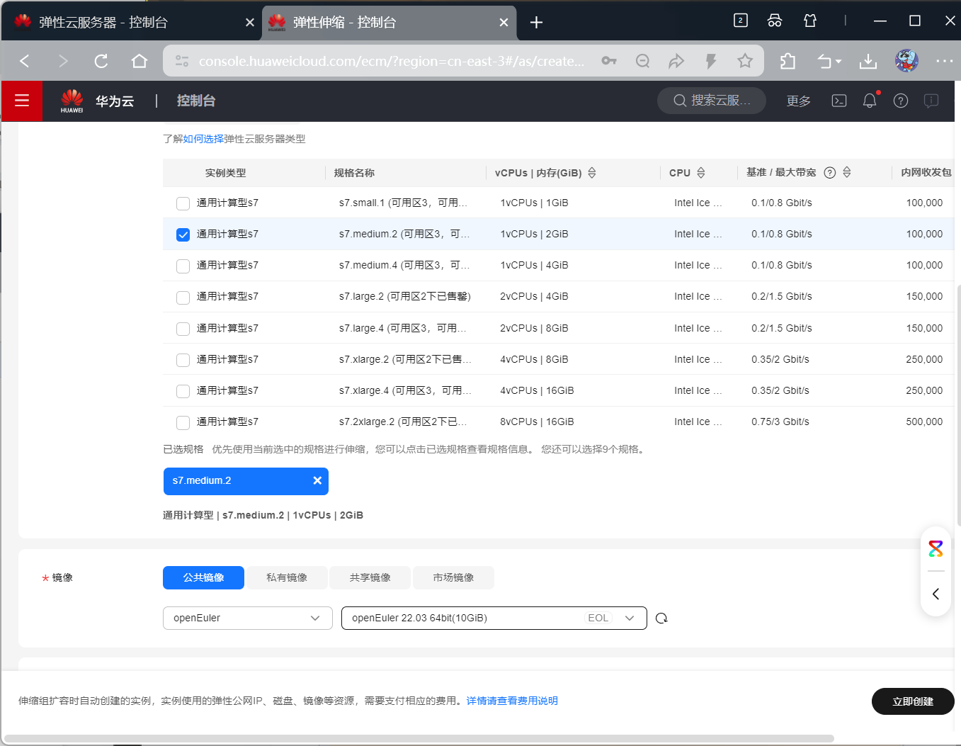Open a new browser tab
Image resolution: width=961 pixels, height=746 pixels.
pos(536,23)
